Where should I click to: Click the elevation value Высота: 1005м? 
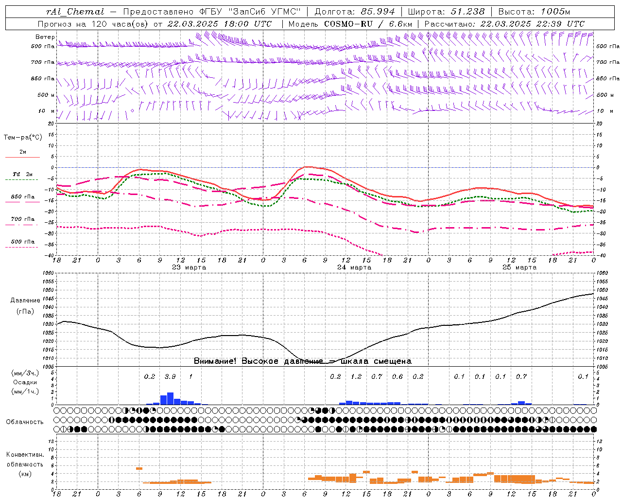tap(534, 12)
